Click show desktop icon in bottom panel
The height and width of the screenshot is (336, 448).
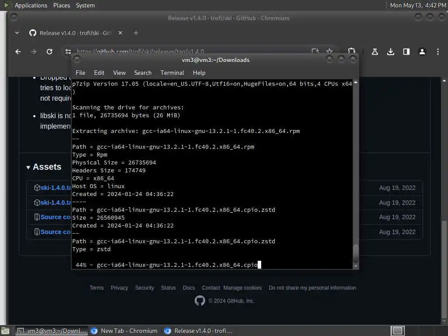coord(5,331)
